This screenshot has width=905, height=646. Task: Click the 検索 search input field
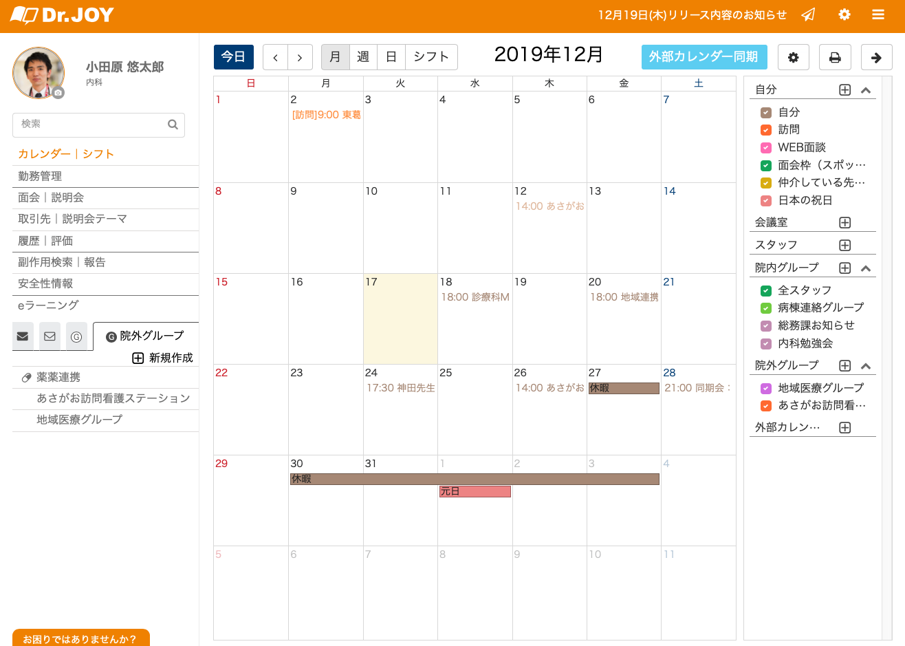click(x=98, y=125)
